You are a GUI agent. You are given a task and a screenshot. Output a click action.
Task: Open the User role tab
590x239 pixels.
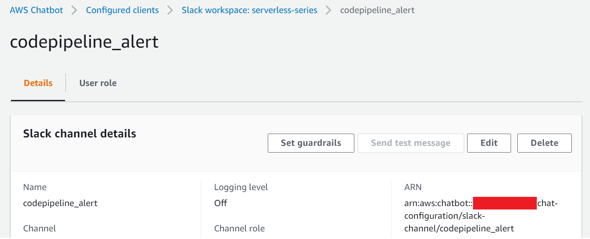(98, 83)
